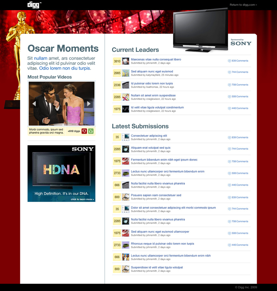Viewport: 277px width, 291px height.
Task: Open comments icon for Fermentum bibendum enim nibh
Action: [x=229, y=161]
